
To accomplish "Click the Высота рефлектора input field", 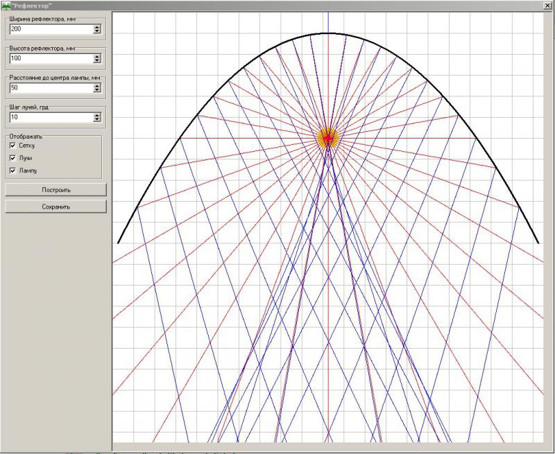I will [x=50, y=59].
